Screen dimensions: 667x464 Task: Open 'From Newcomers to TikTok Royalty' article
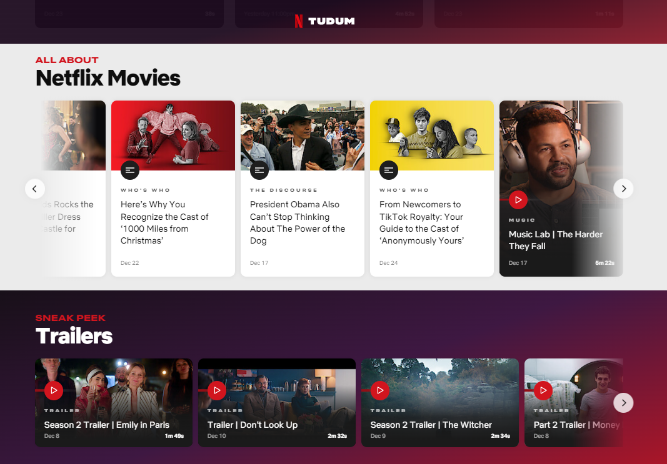tap(421, 223)
